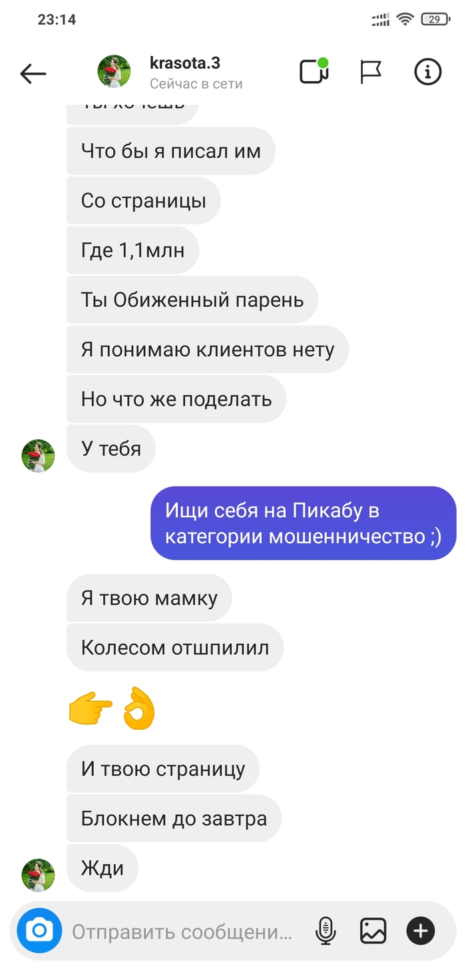
Task: Tap sender avatar next to "У тебя"
Action: pos(39,455)
